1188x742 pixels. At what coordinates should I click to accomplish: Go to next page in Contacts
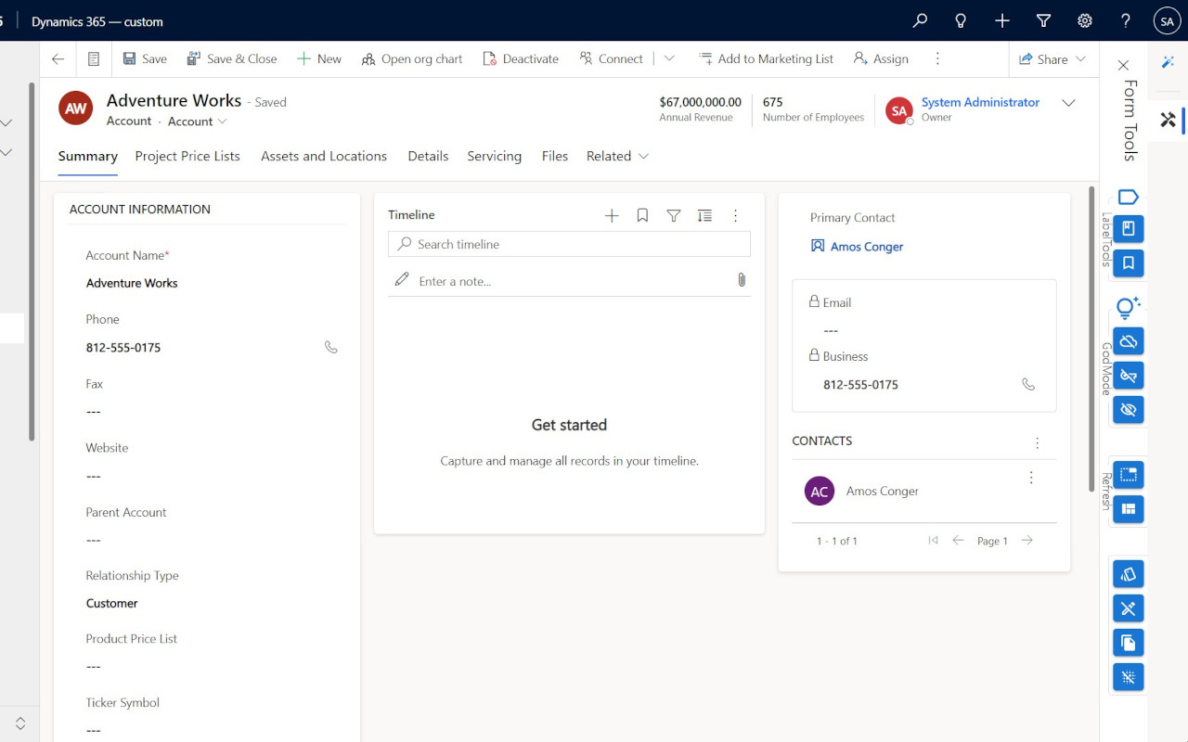click(1027, 540)
